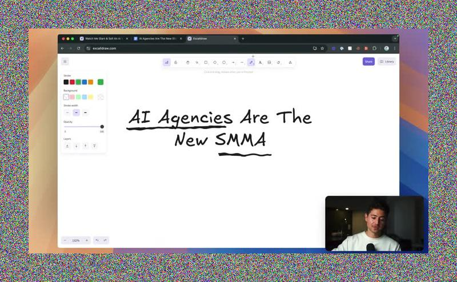Open the Chrome profile avatar
Screen dimensions: 457x282
tap(387, 49)
